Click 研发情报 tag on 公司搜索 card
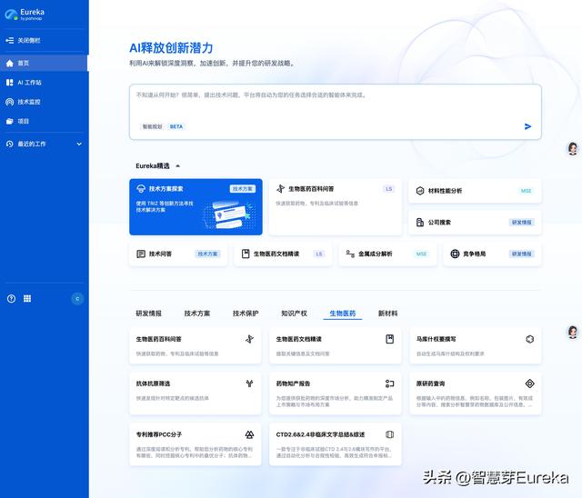This screenshot has width=582, height=498. click(x=521, y=222)
